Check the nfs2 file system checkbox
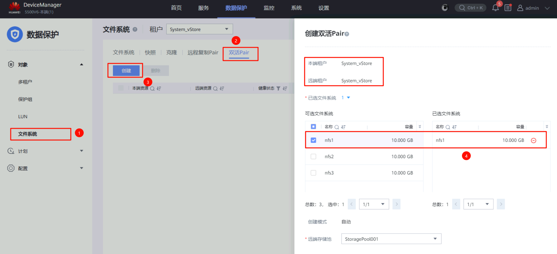This screenshot has height=254, width=557. click(x=313, y=157)
